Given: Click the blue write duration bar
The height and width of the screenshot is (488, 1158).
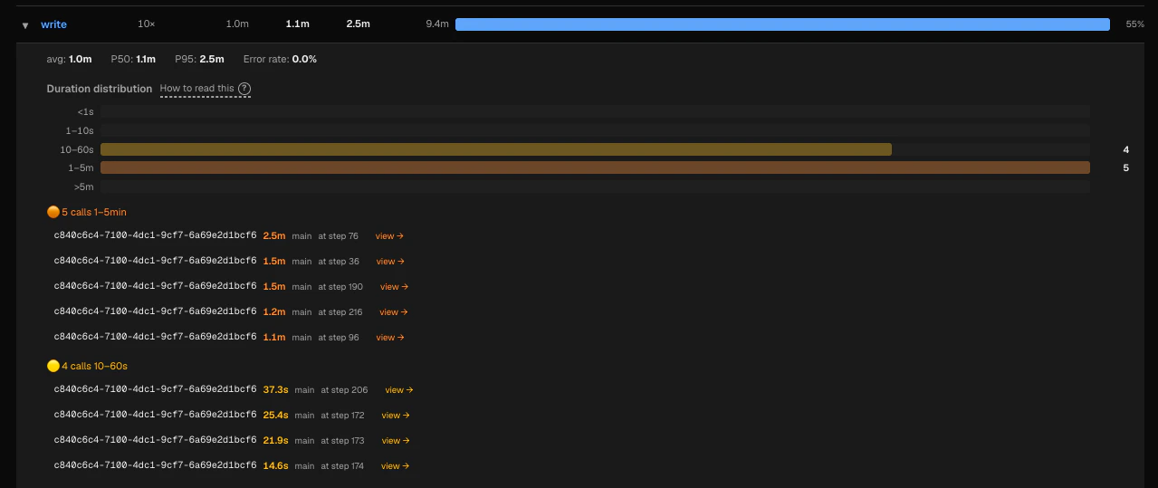Looking at the screenshot, I should [782, 24].
